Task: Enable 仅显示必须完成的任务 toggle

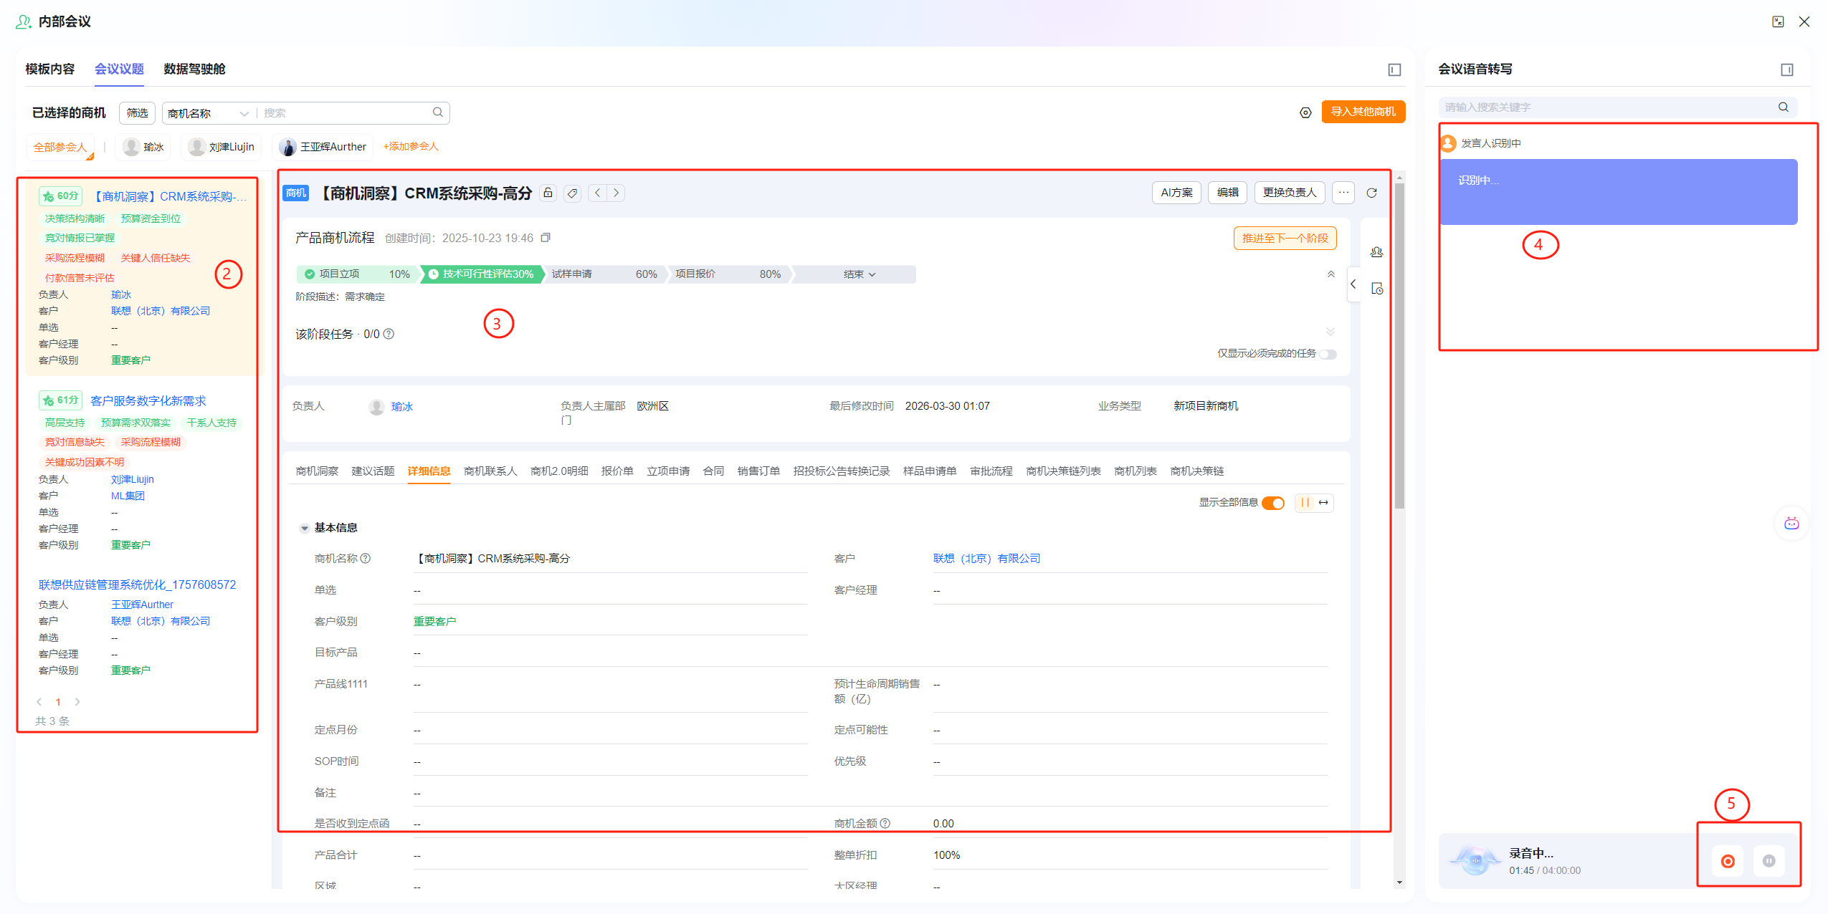Action: 1328,354
